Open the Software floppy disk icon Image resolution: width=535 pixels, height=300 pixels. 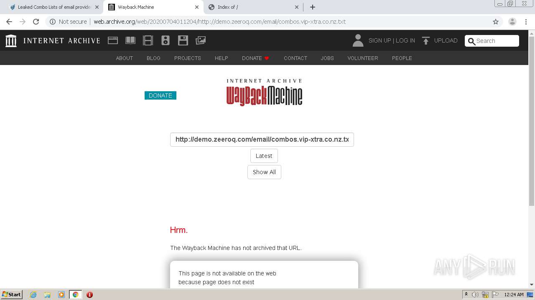coord(183,40)
